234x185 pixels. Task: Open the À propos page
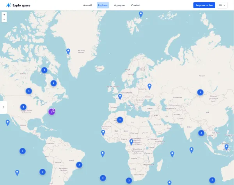pos(119,5)
